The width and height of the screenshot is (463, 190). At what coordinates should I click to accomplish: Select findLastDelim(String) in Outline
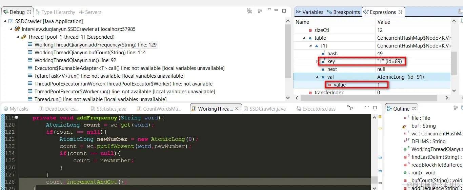coord(433,157)
